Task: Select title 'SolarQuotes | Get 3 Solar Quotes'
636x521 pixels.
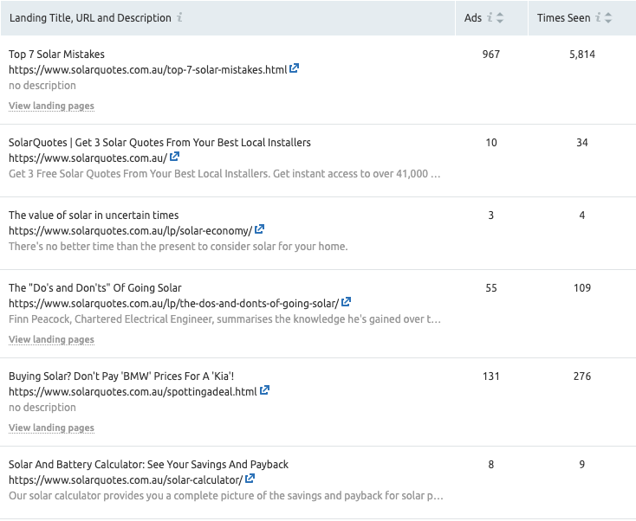Action: pos(159,143)
